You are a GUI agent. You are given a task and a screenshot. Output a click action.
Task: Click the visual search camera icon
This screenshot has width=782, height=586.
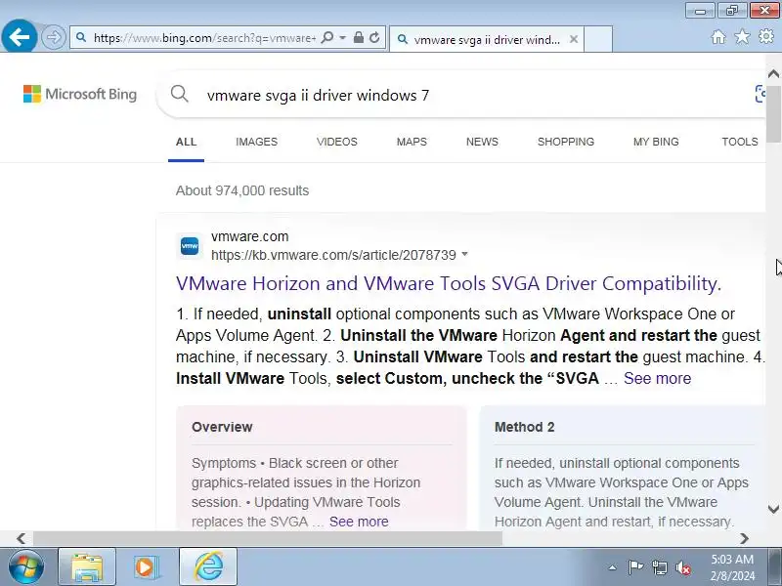coord(760,94)
